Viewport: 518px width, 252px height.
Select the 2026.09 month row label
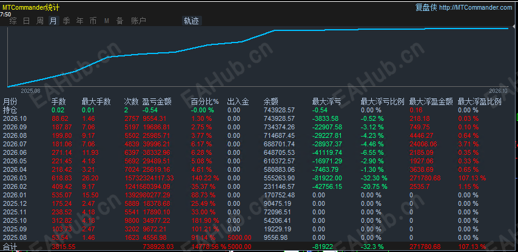coord(14,127)
